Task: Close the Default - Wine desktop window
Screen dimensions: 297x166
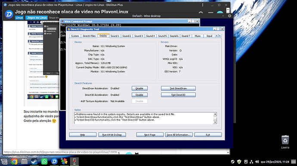Action: click(229, 16)
